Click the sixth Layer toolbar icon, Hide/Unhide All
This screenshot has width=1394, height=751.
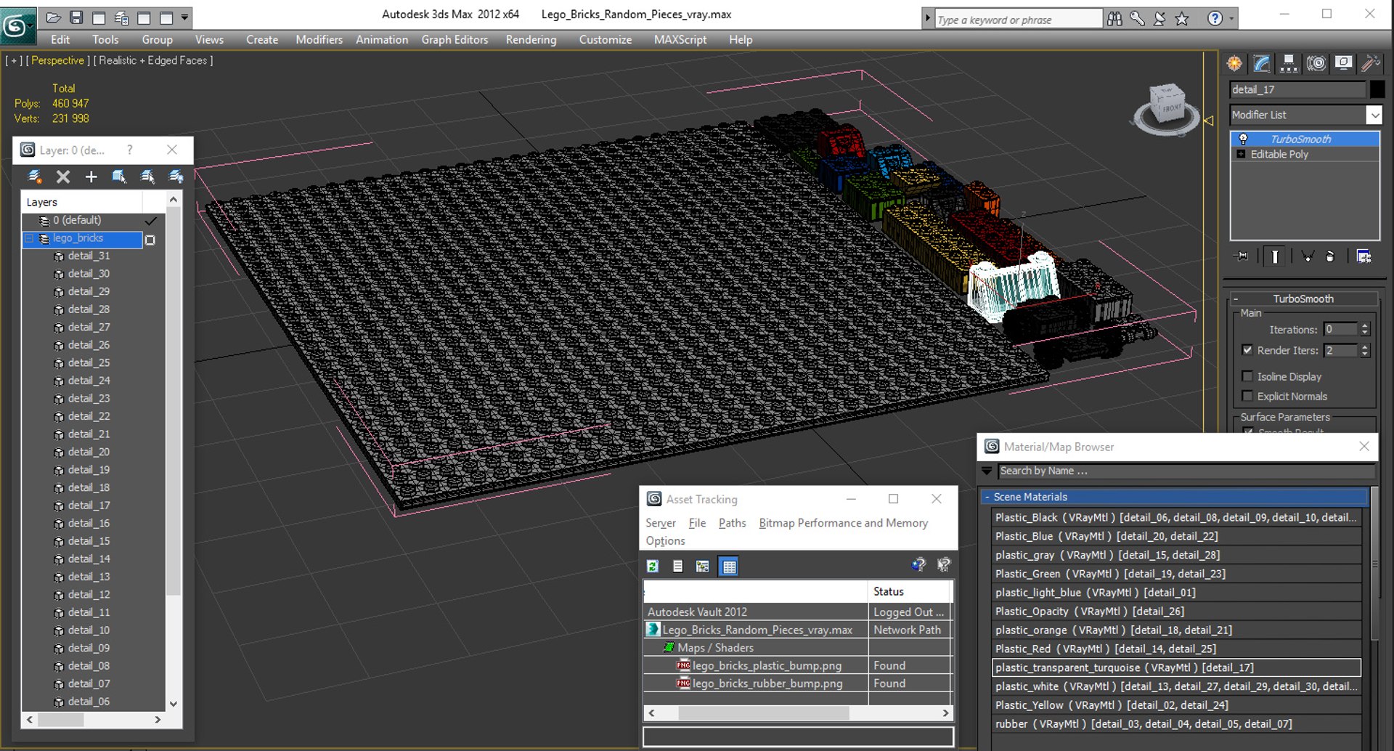pos(176,176)
